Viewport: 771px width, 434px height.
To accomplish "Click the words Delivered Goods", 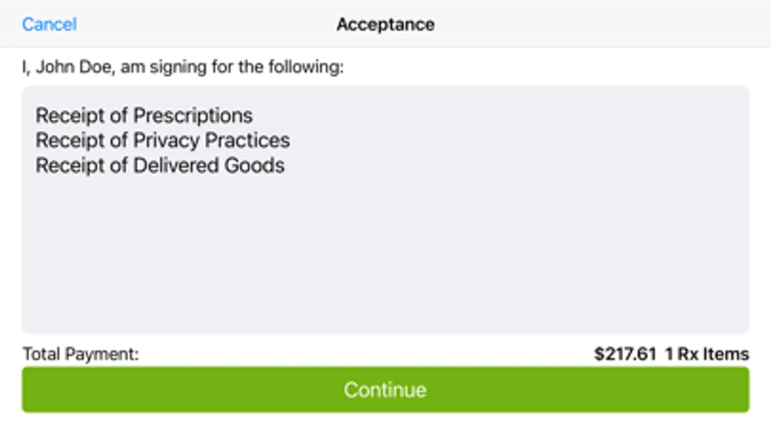I will tap(208, 165).
